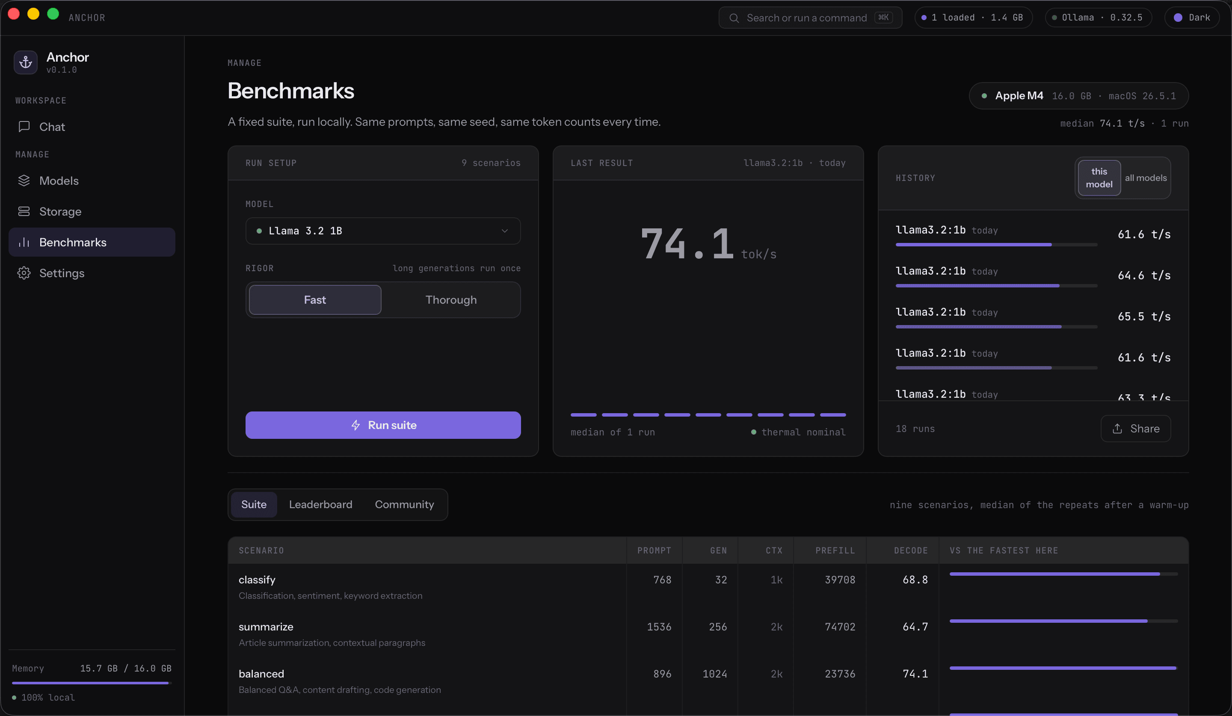Click the Share button
This screenshot has width=1232, height=716.
tap(1136, 429)
